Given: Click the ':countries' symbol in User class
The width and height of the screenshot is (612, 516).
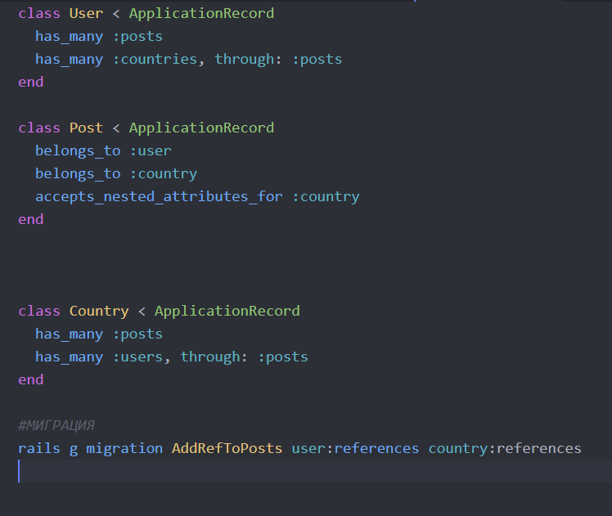Looking at the screenshot, I should click(155, 59).
